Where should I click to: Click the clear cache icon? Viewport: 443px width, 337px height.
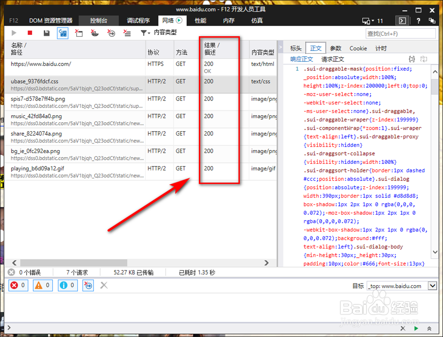tap(79, 33)
